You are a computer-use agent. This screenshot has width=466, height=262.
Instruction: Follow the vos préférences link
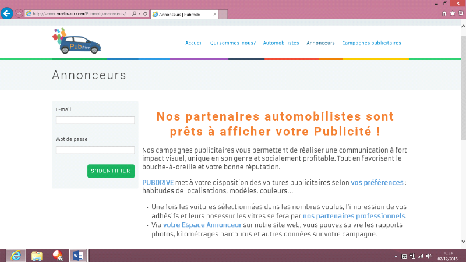click(377, 182)
